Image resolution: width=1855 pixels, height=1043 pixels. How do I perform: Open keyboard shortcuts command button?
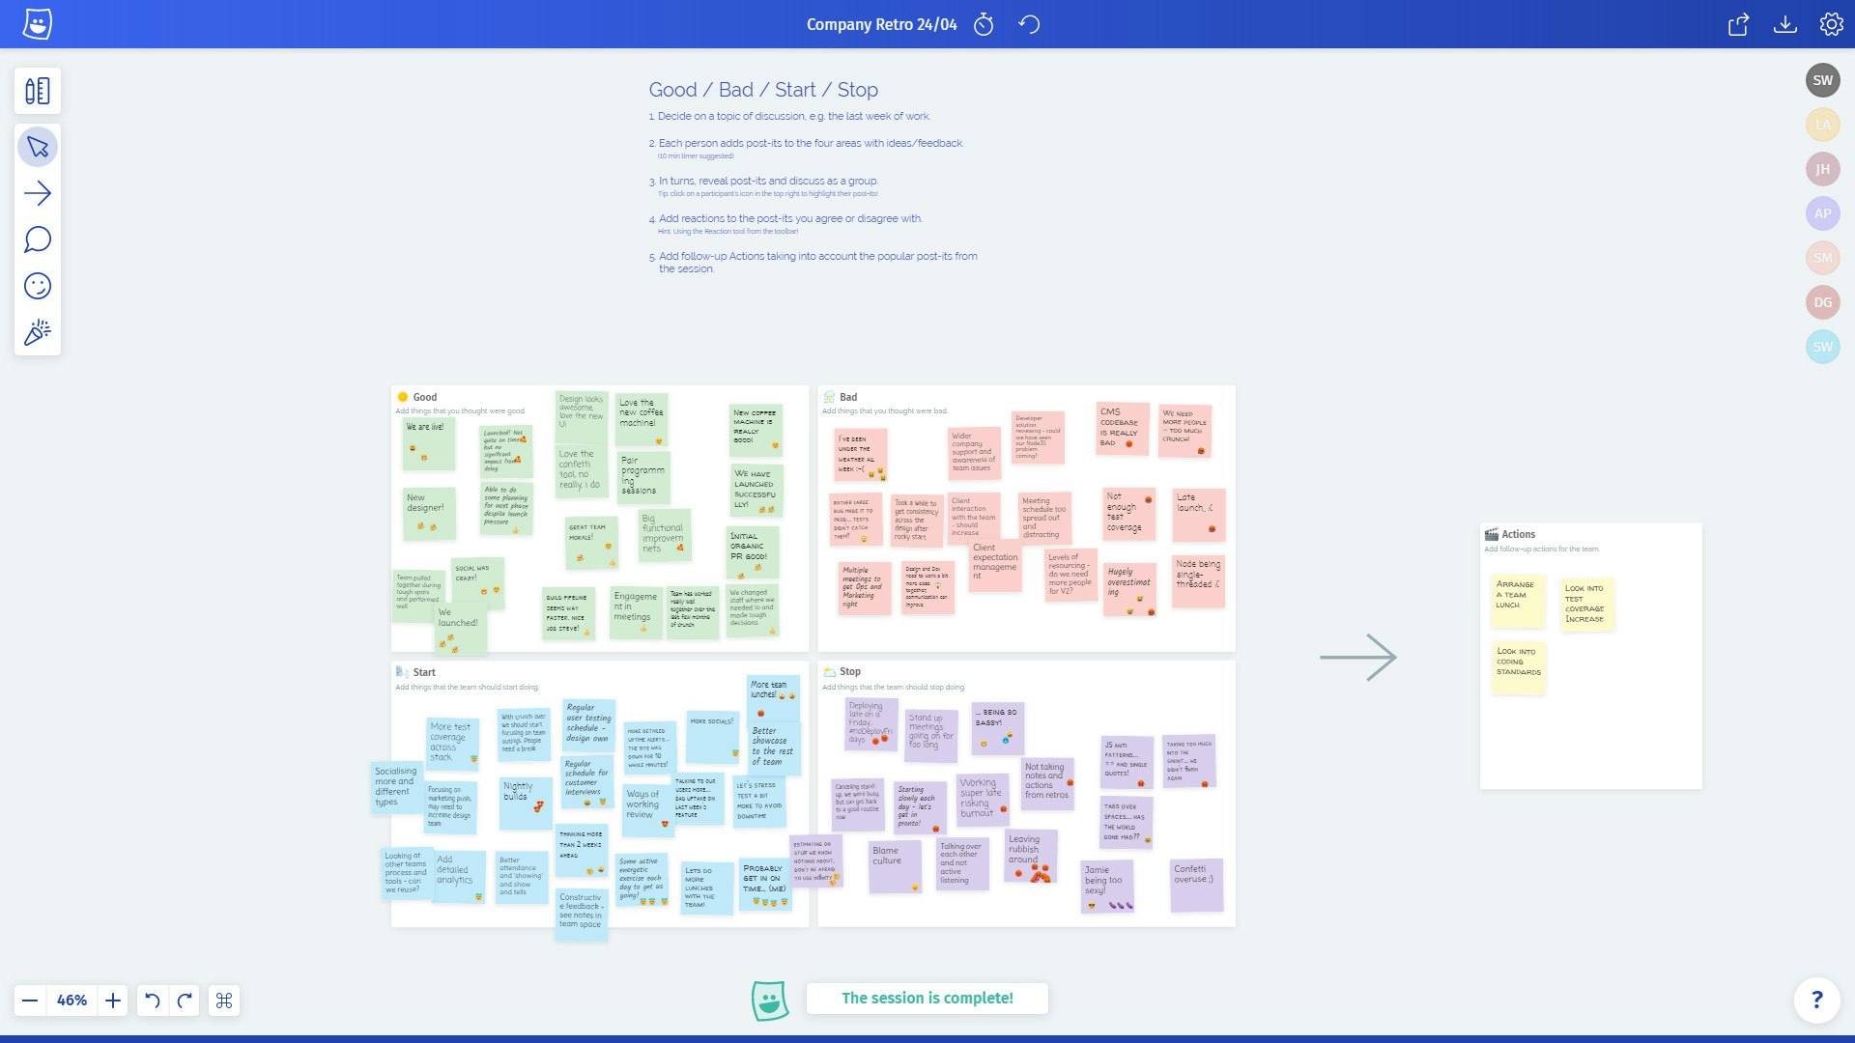223,1001
